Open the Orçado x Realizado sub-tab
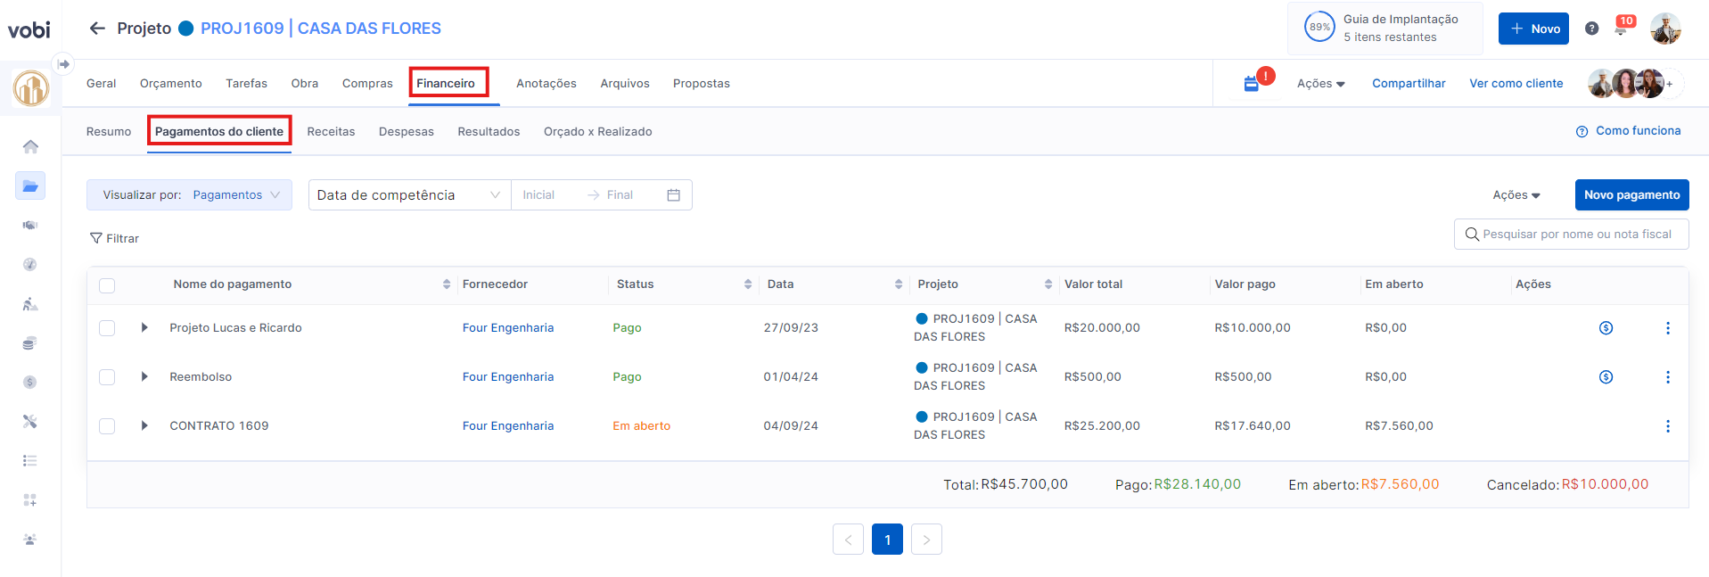 pyautogui.click(x=598, y=132)
